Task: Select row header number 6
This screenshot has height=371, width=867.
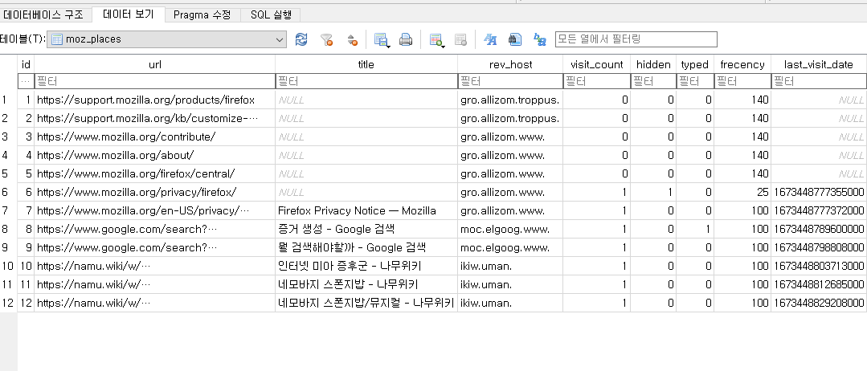Action: click(x=8, y=193)
